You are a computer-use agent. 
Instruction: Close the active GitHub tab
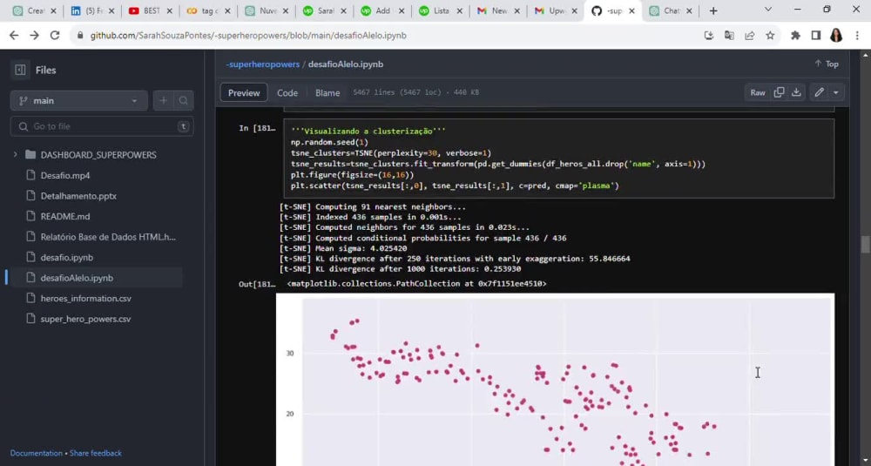coord(631,10)
